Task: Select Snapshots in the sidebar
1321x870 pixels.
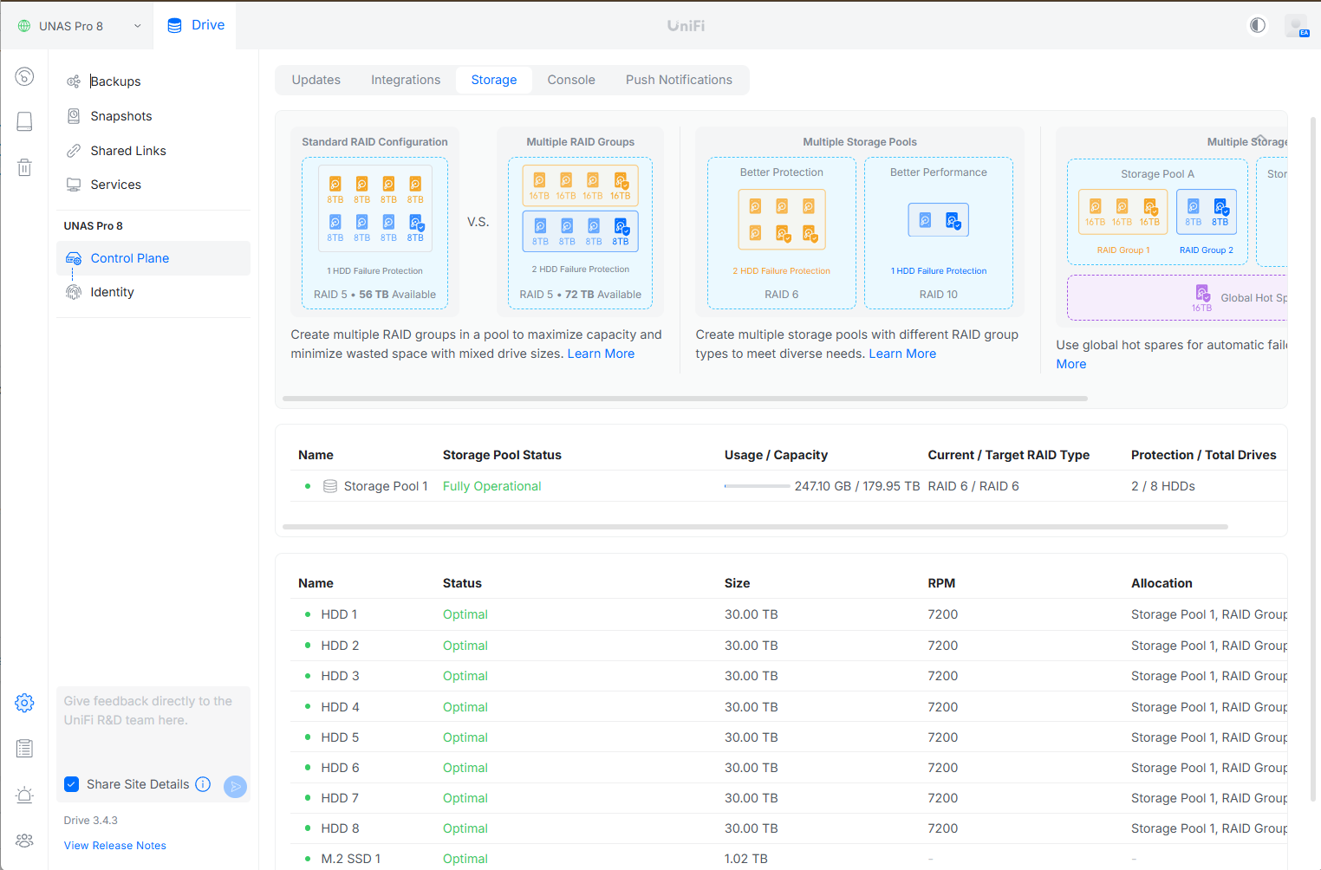Action: tap(120, 116)
